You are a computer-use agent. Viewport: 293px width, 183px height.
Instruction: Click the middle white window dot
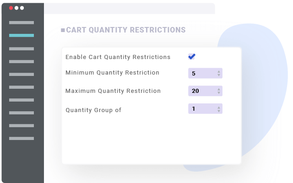[x=16, y=8]
